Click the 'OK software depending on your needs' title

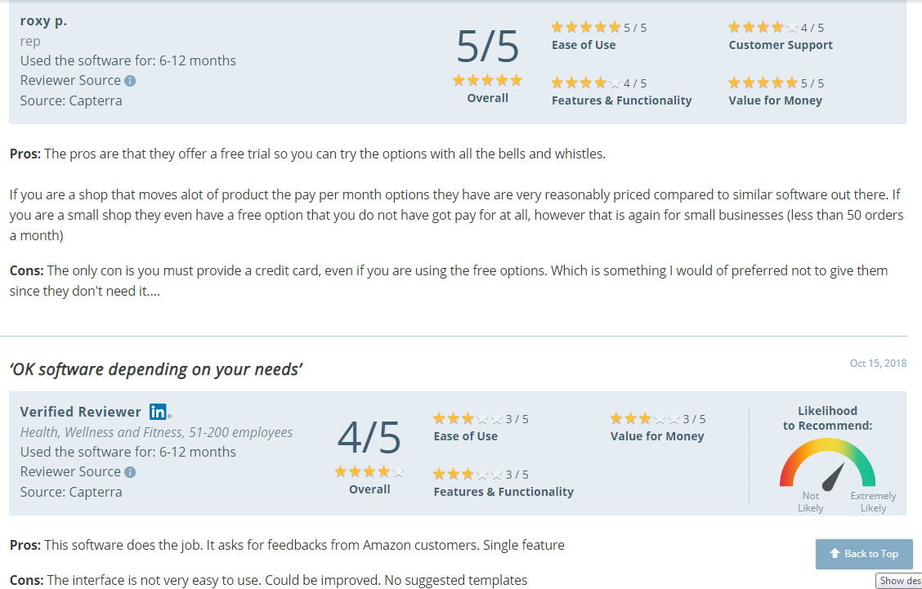(156, 369)
